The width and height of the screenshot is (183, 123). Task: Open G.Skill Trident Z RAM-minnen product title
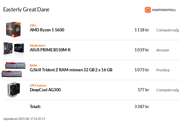coord(71,70)
